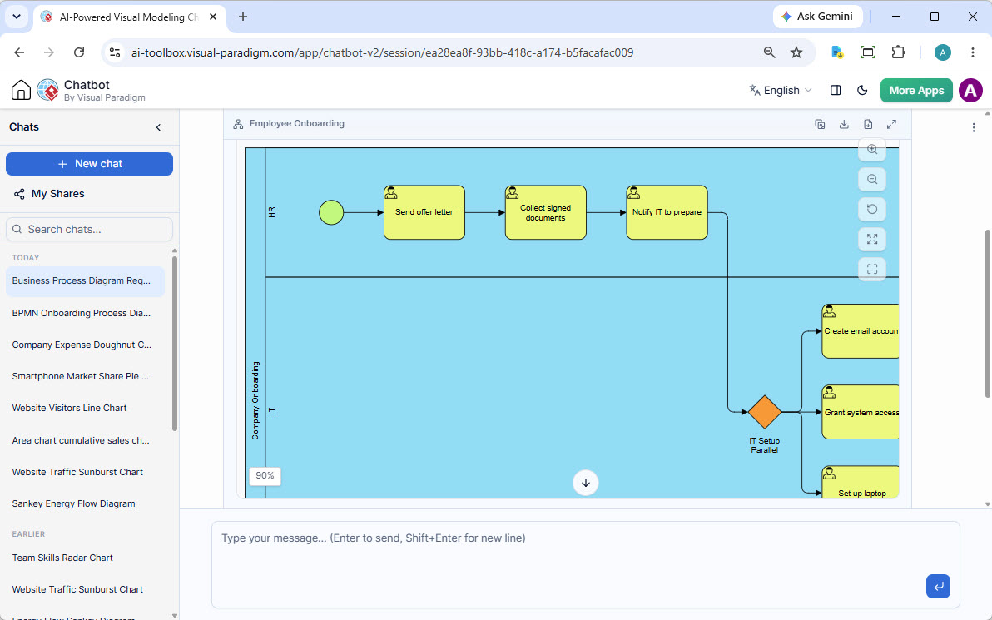Click the sidebar chat list scrollbar

coord(176,344)
